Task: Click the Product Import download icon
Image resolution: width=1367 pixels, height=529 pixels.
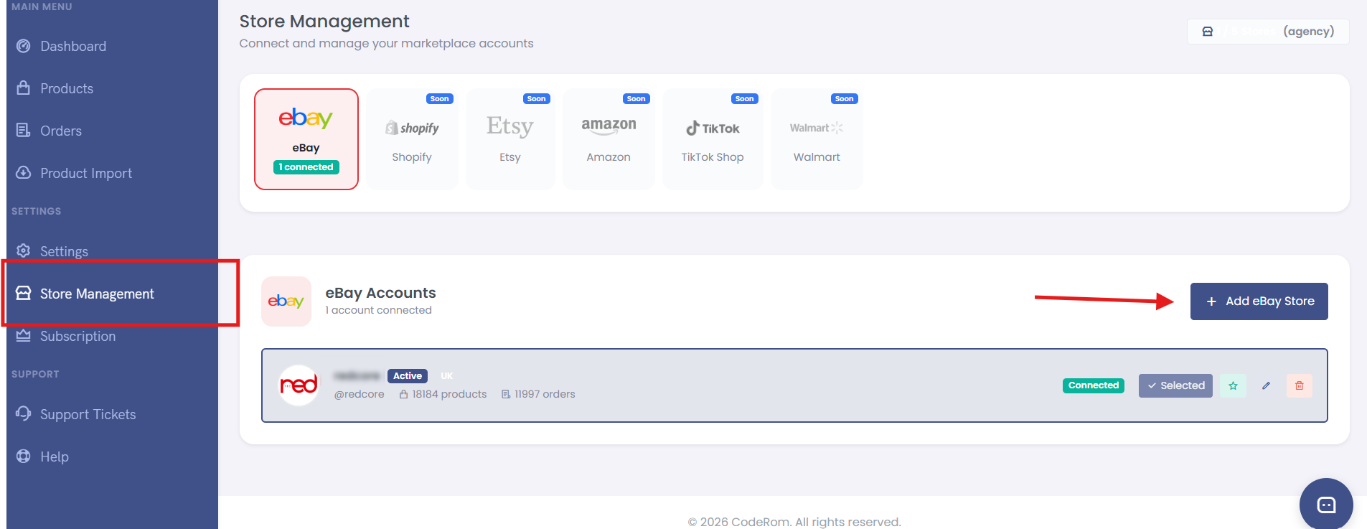Action: (24, 172)
